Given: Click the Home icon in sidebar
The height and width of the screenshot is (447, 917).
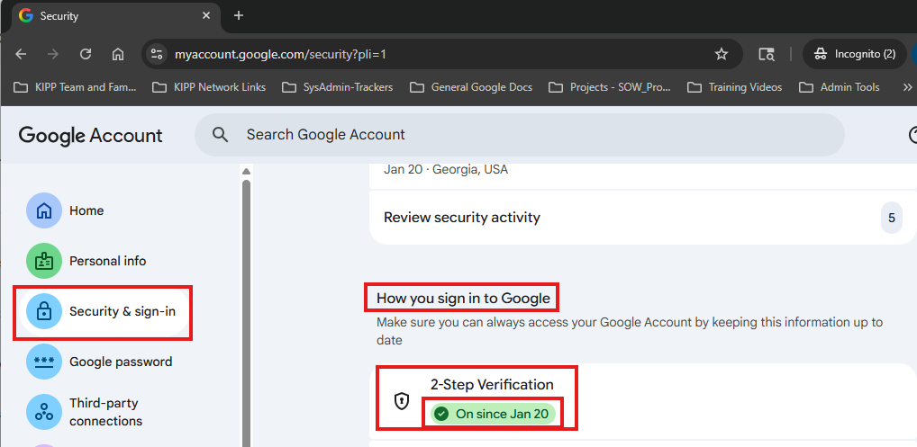Looking at the screenshot, I should click(x=44, y=210).
